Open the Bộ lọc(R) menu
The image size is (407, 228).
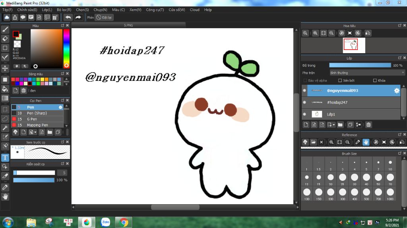tap(64, 10)
